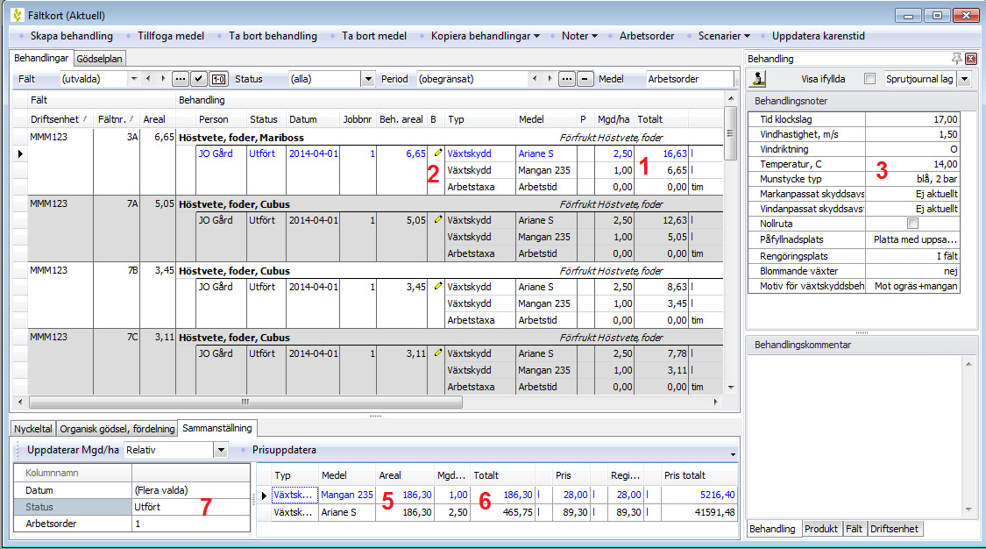
Task: Click the Vindhastighet value 1,50
Action: point(912,134)
